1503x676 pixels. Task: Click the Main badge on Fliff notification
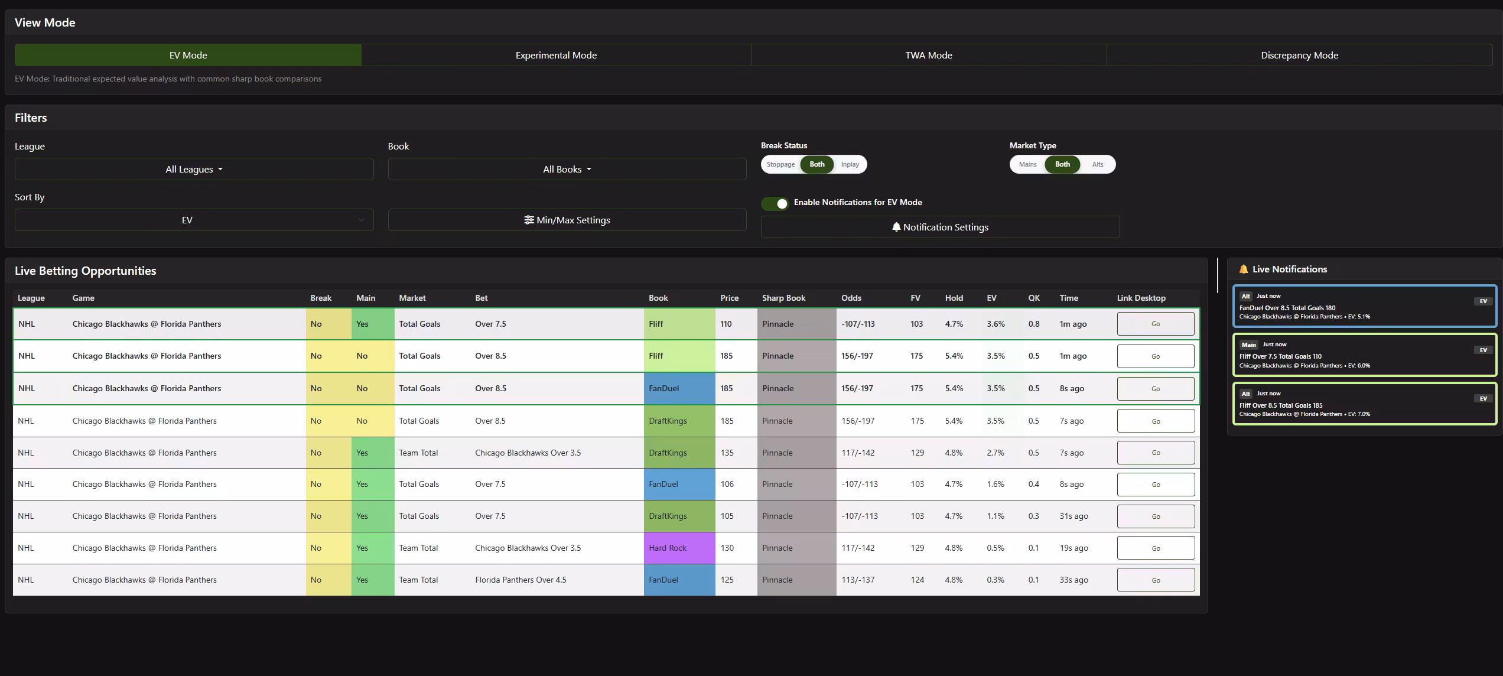(x=1248, y=344)
